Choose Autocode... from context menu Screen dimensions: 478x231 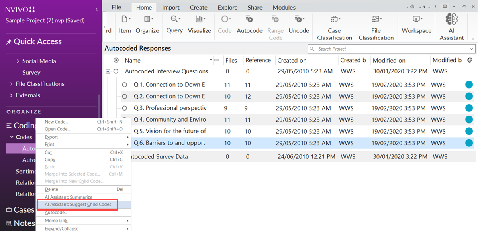pyautogui.click(x=83, y=213)
